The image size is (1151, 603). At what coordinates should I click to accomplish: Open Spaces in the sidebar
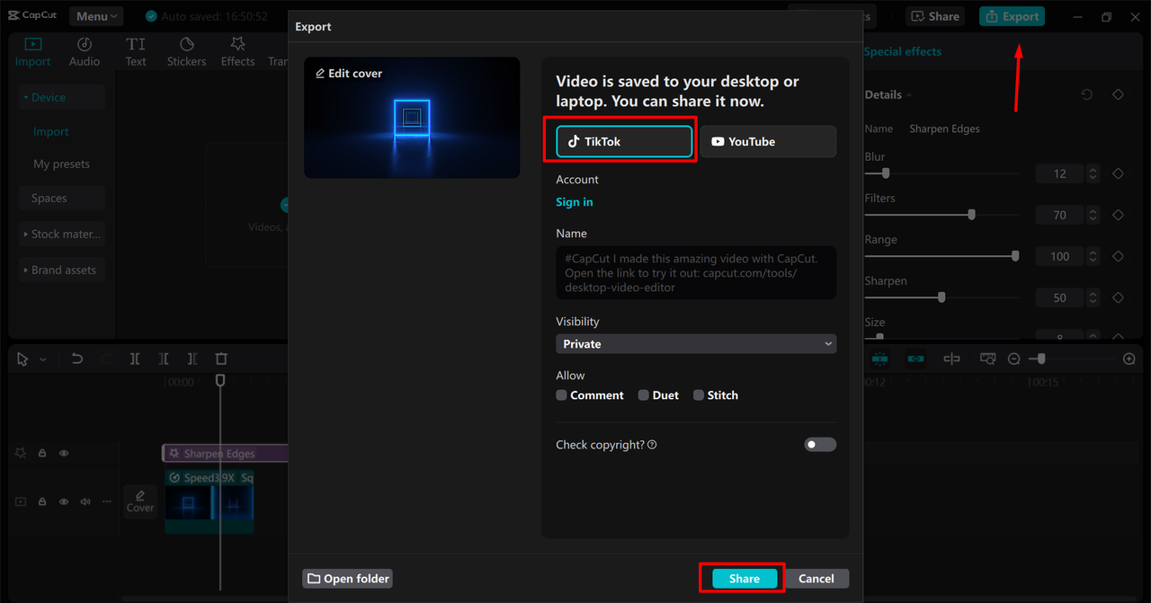click(x=62, y=198)
